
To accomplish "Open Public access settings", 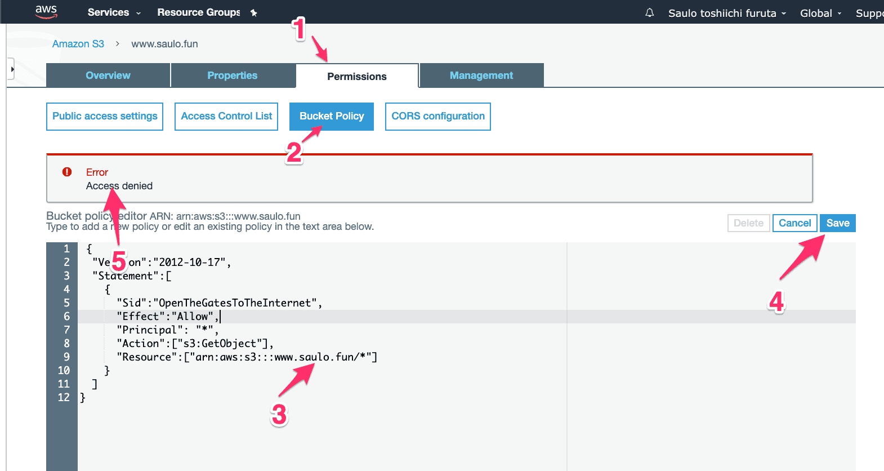I will 105,116.
